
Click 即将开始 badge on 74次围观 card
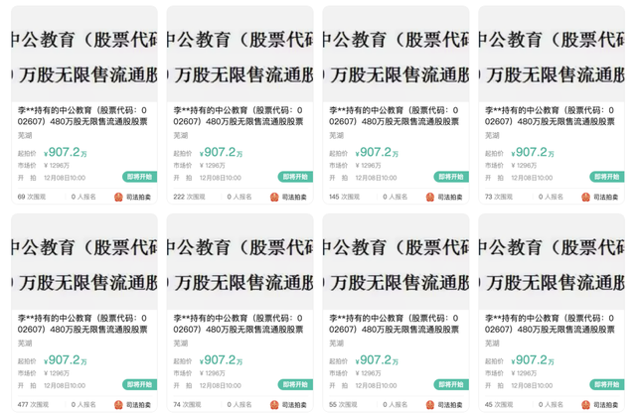point(295,385)
